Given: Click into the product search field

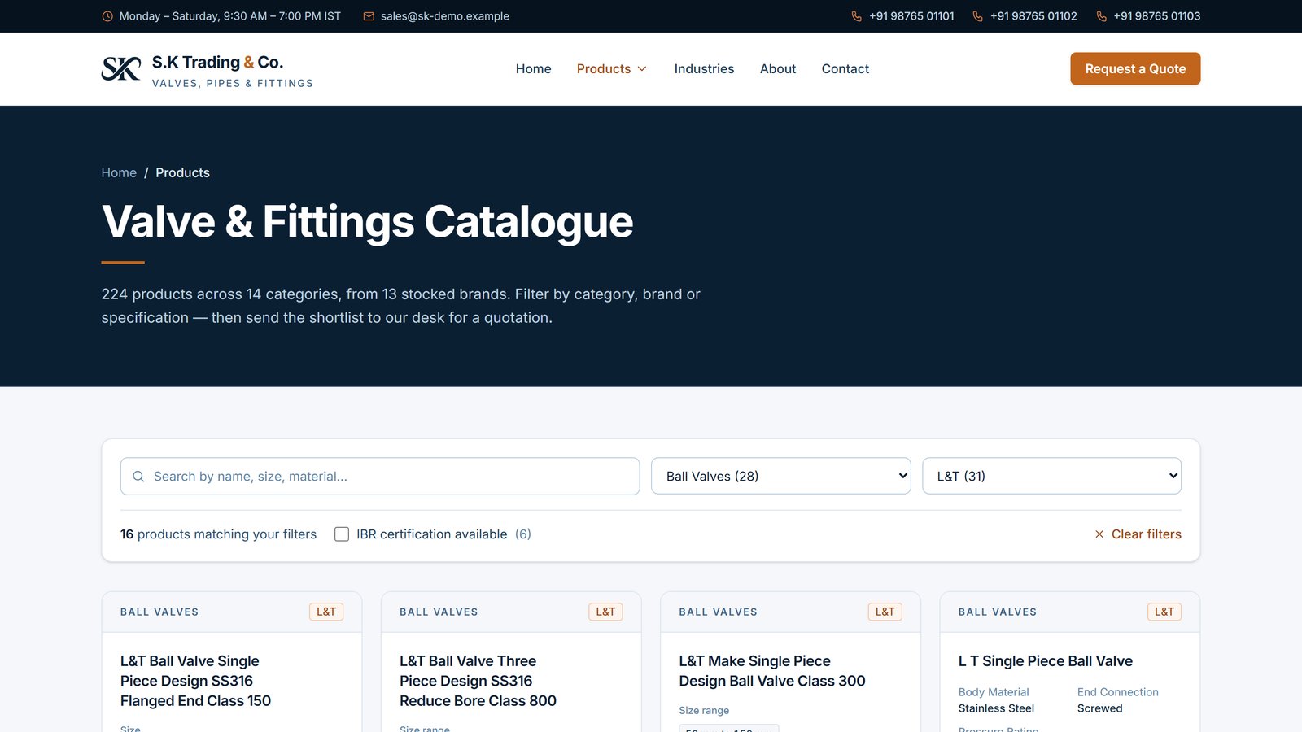Looking at the screenshot, I should [380, 477].
